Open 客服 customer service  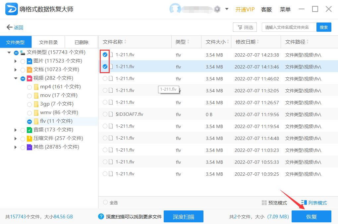(x=266, y=9)
